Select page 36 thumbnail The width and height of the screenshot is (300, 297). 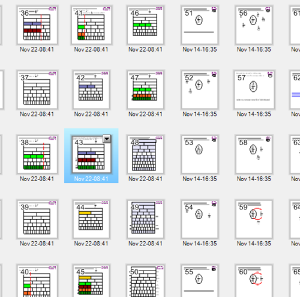pos(37,25)
